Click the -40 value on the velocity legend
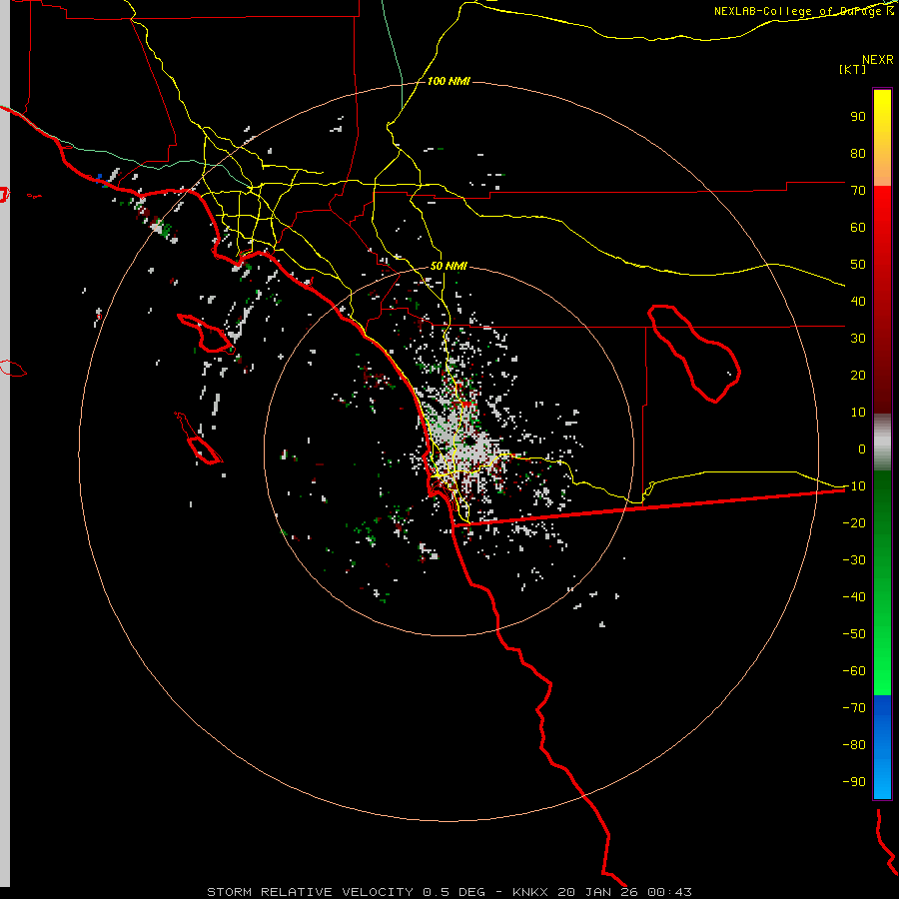Image resolution: width=899 pixels, height=899 pixels. [x=854, y=597]
